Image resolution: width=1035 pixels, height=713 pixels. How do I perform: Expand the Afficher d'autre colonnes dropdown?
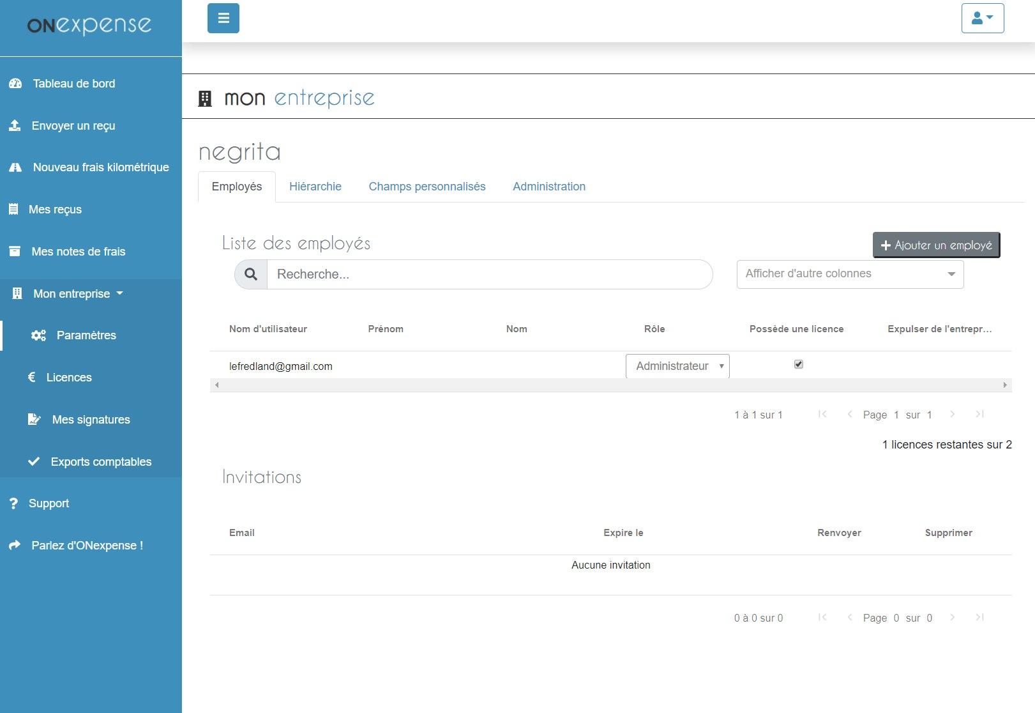pyautogui.click(x=849, y=273)
